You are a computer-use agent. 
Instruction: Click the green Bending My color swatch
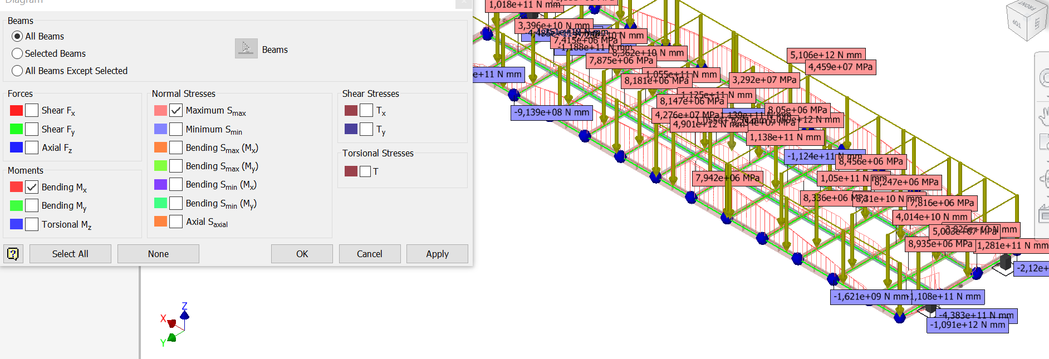pyautogui.click(x=16, y=205)
